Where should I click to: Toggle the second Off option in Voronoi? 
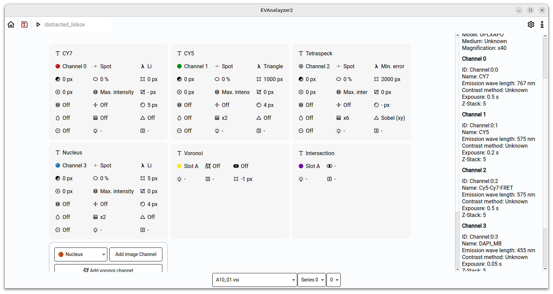(241, 166)
